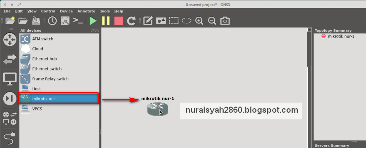
Task: Float the All devices panel
Action: click(x=92, y=30)
